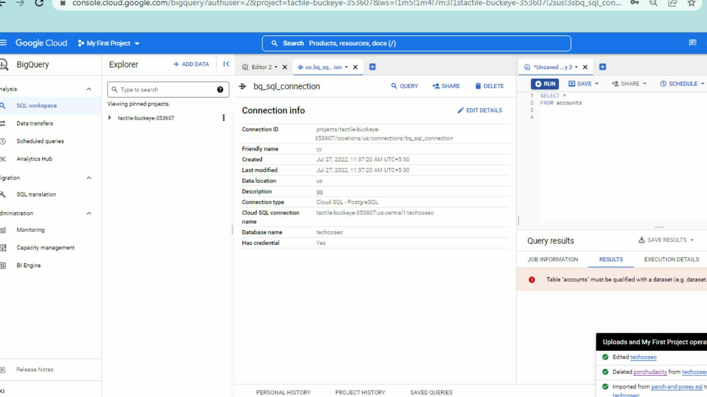
Task: Switch to the Execution Details tab
Action: click(671, 259)
